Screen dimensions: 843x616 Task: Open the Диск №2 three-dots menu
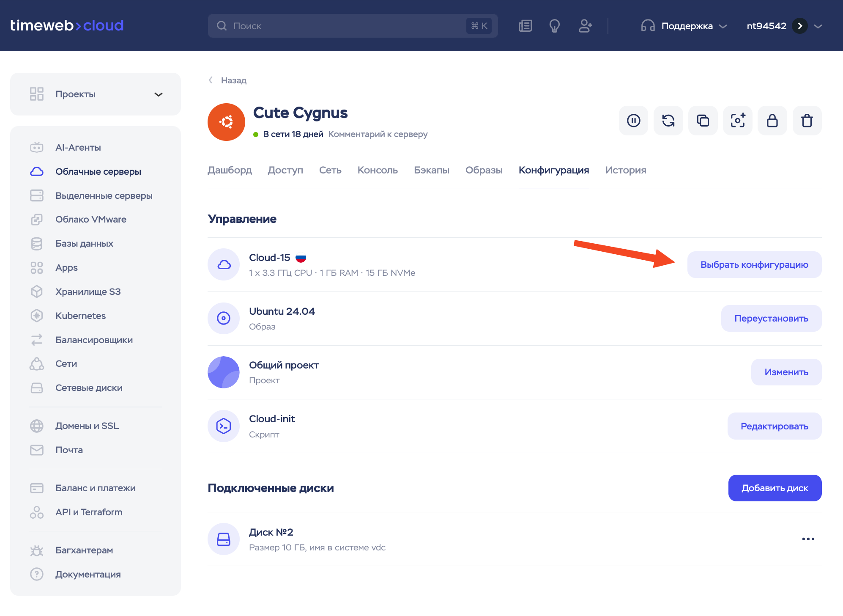(808, 539)
